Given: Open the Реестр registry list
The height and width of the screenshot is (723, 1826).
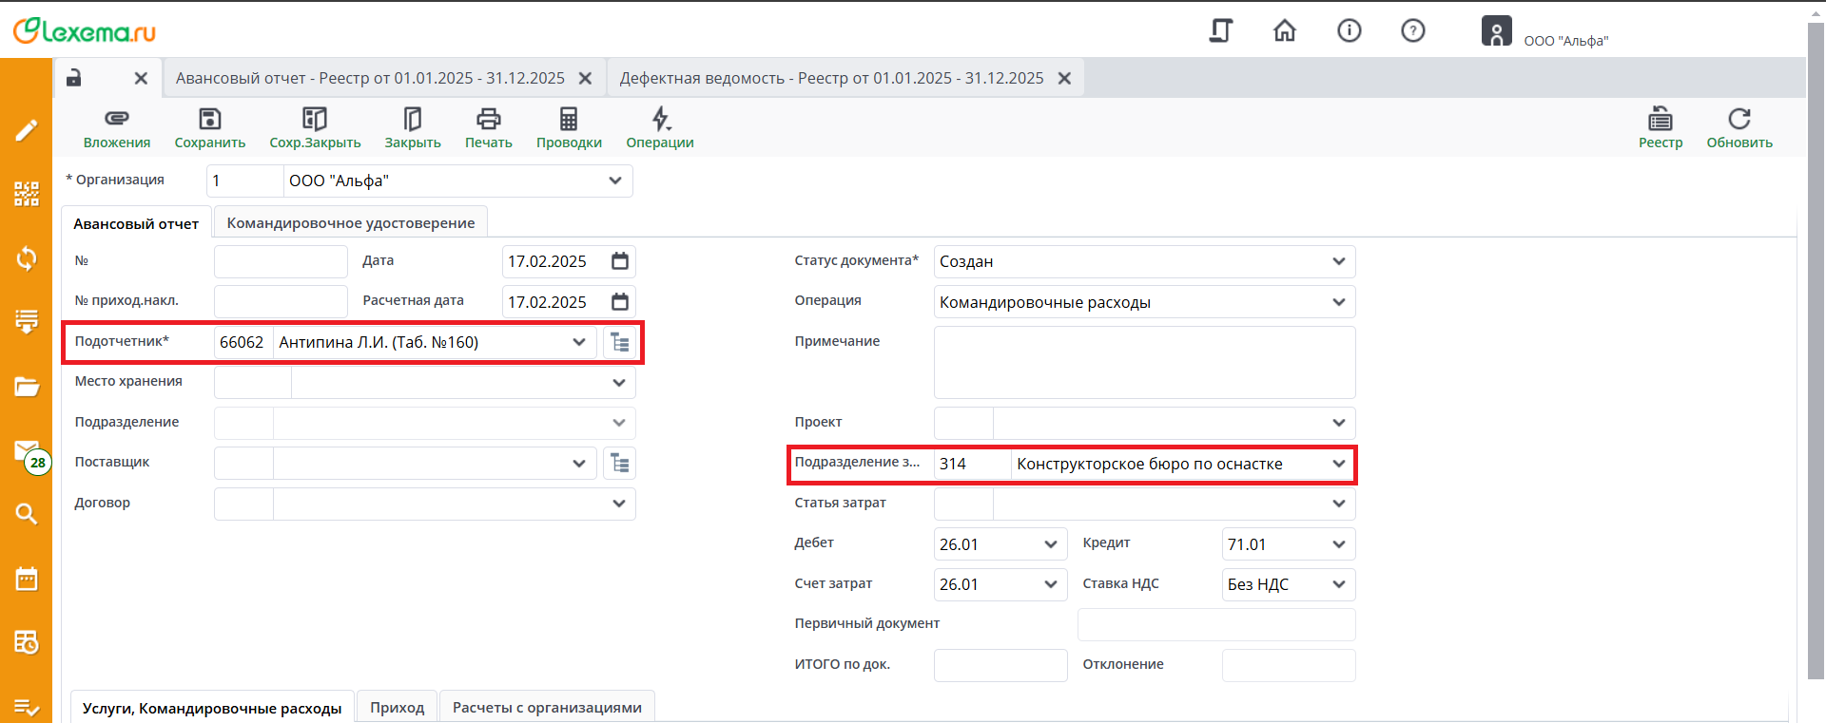Looking at the screenshot, I should pos(1660,119).
